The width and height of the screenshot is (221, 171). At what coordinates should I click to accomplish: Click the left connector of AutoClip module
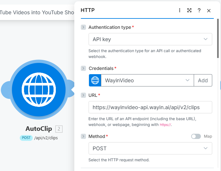(x=5, y=90)
